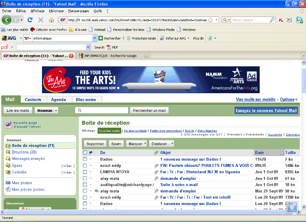This screenshot has width=306, height=222.
Task: Open Mes pièces jointes
Action: (x=28, y=189)
